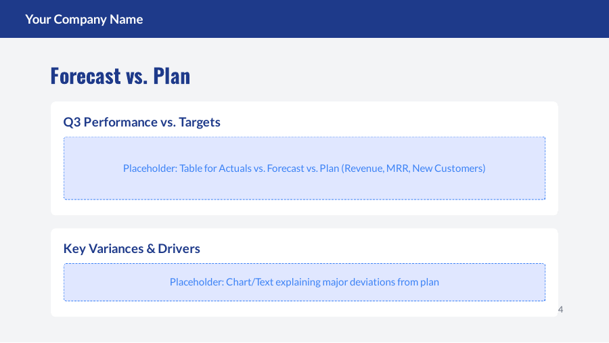Click the "Your Company Name" header text
609x343 pixels.
point(84,19)
